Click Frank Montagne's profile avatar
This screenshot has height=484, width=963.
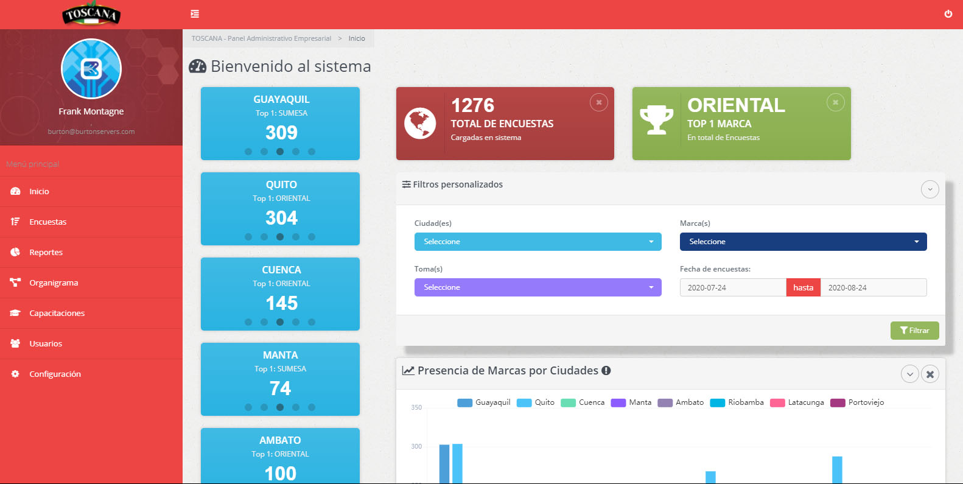point(91,69)
